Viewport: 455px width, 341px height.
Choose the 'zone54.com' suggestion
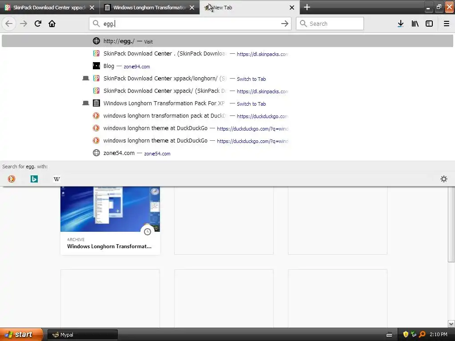coord(227,153)
